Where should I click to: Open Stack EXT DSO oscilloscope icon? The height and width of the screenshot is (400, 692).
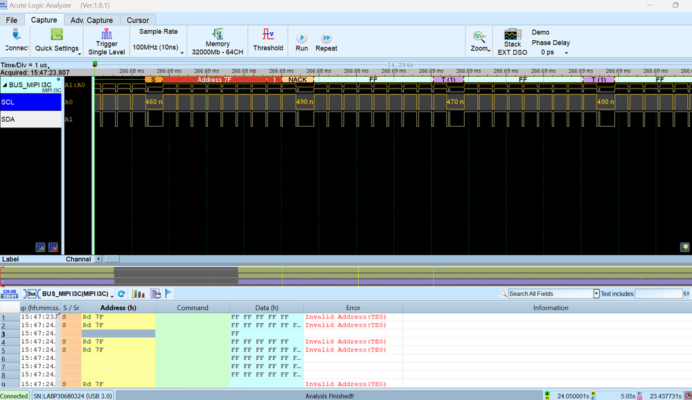(x=513, y=34)
